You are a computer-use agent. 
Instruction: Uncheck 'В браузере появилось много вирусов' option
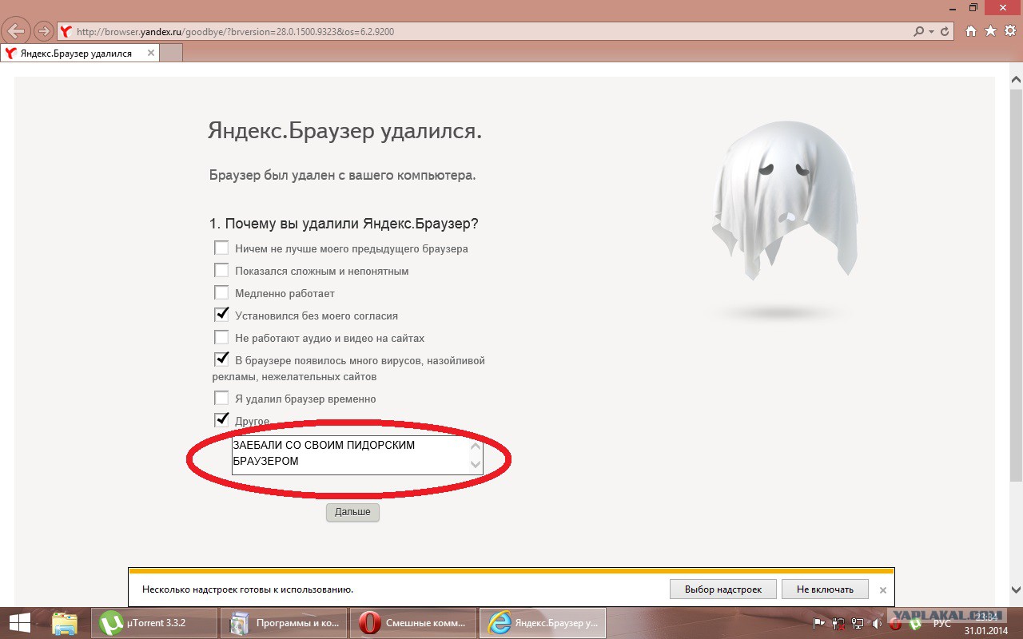(x=221, y=359)
